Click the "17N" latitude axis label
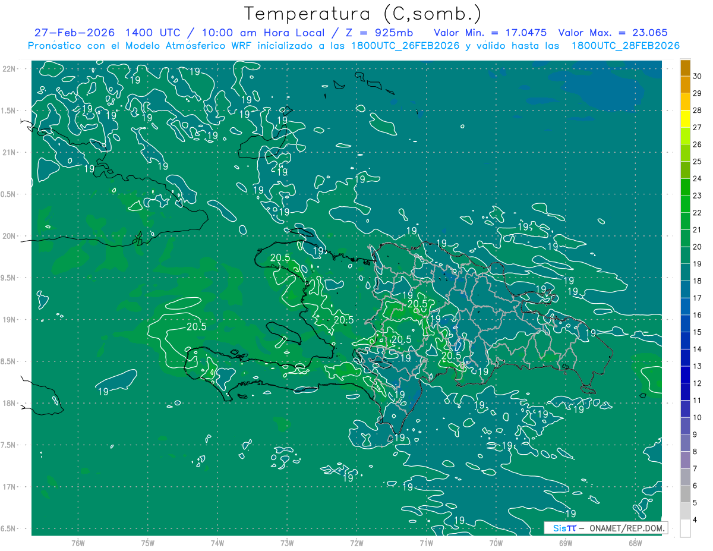Viewport: 713px width, 551px height. (x=10, y=487)
